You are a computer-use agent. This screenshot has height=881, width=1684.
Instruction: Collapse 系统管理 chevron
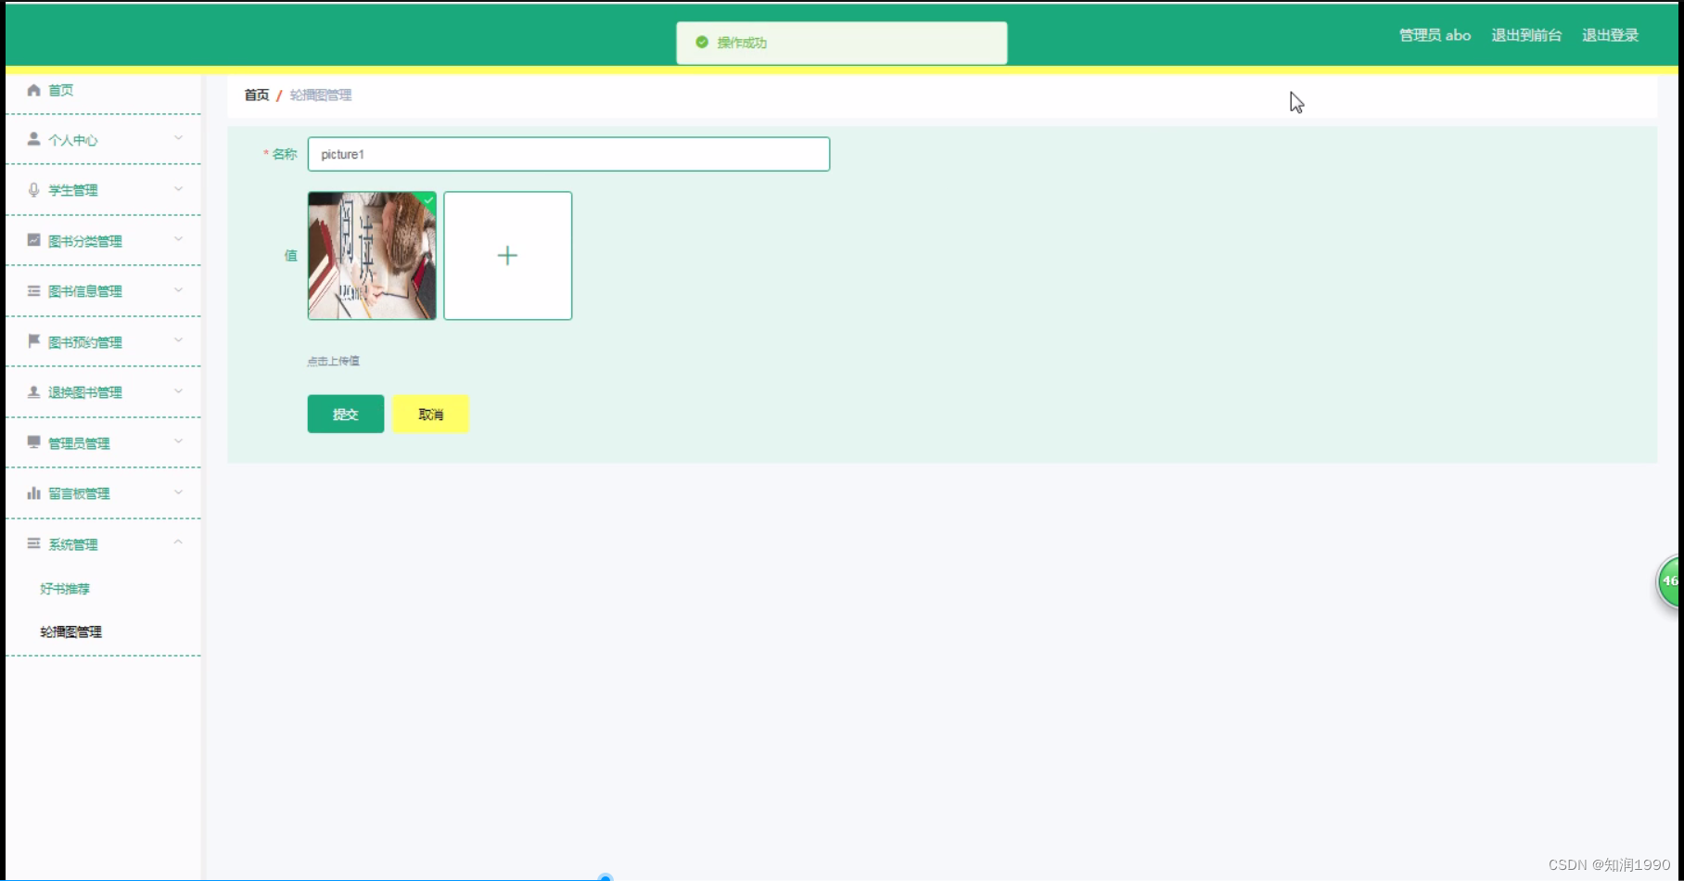(178, 543)
